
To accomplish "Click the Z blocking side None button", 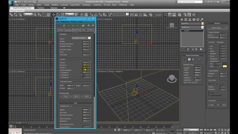I will pyautogui.click(x=87, y=96).
